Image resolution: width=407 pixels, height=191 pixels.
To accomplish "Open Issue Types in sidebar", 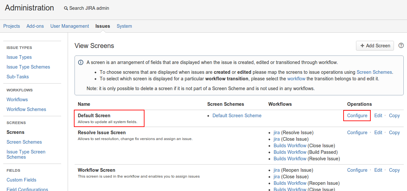I will pos(19,57).
